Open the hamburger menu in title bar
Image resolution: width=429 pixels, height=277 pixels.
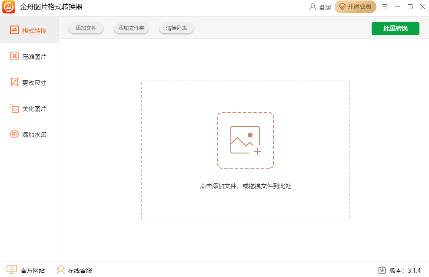[x=385, y=7]
